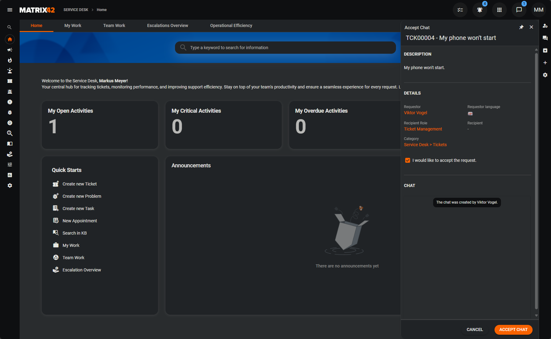The height and width of the screenshot is (339, 551).
Task: Open the chat messages icon in header
Action: click(519, 10)
